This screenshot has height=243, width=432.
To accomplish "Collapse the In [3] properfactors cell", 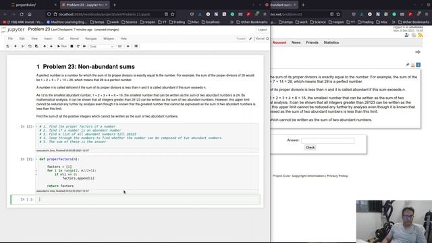I will click(36, 159).
